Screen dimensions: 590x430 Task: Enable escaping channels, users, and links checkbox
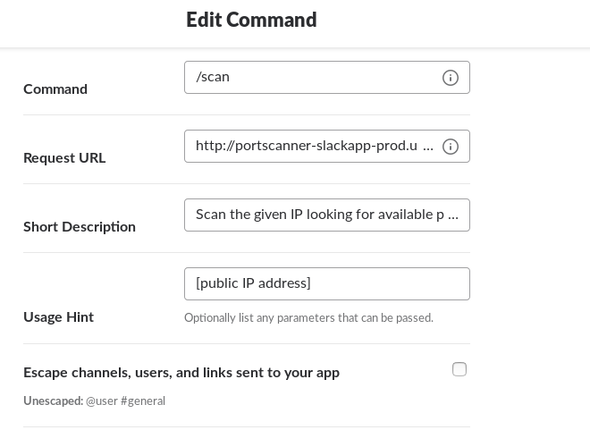point(459,369)
